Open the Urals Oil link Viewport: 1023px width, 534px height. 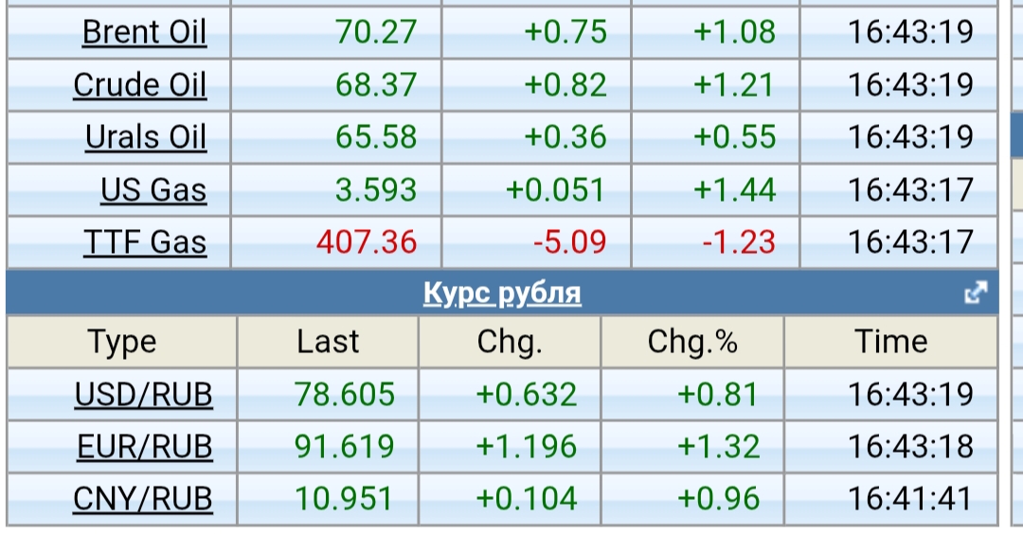tap(145, 137)
